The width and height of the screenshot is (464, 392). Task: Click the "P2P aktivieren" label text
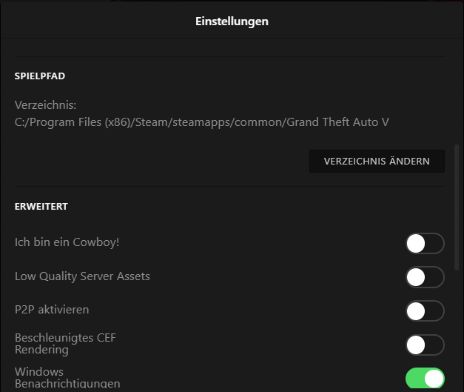(x=52, y=310)
